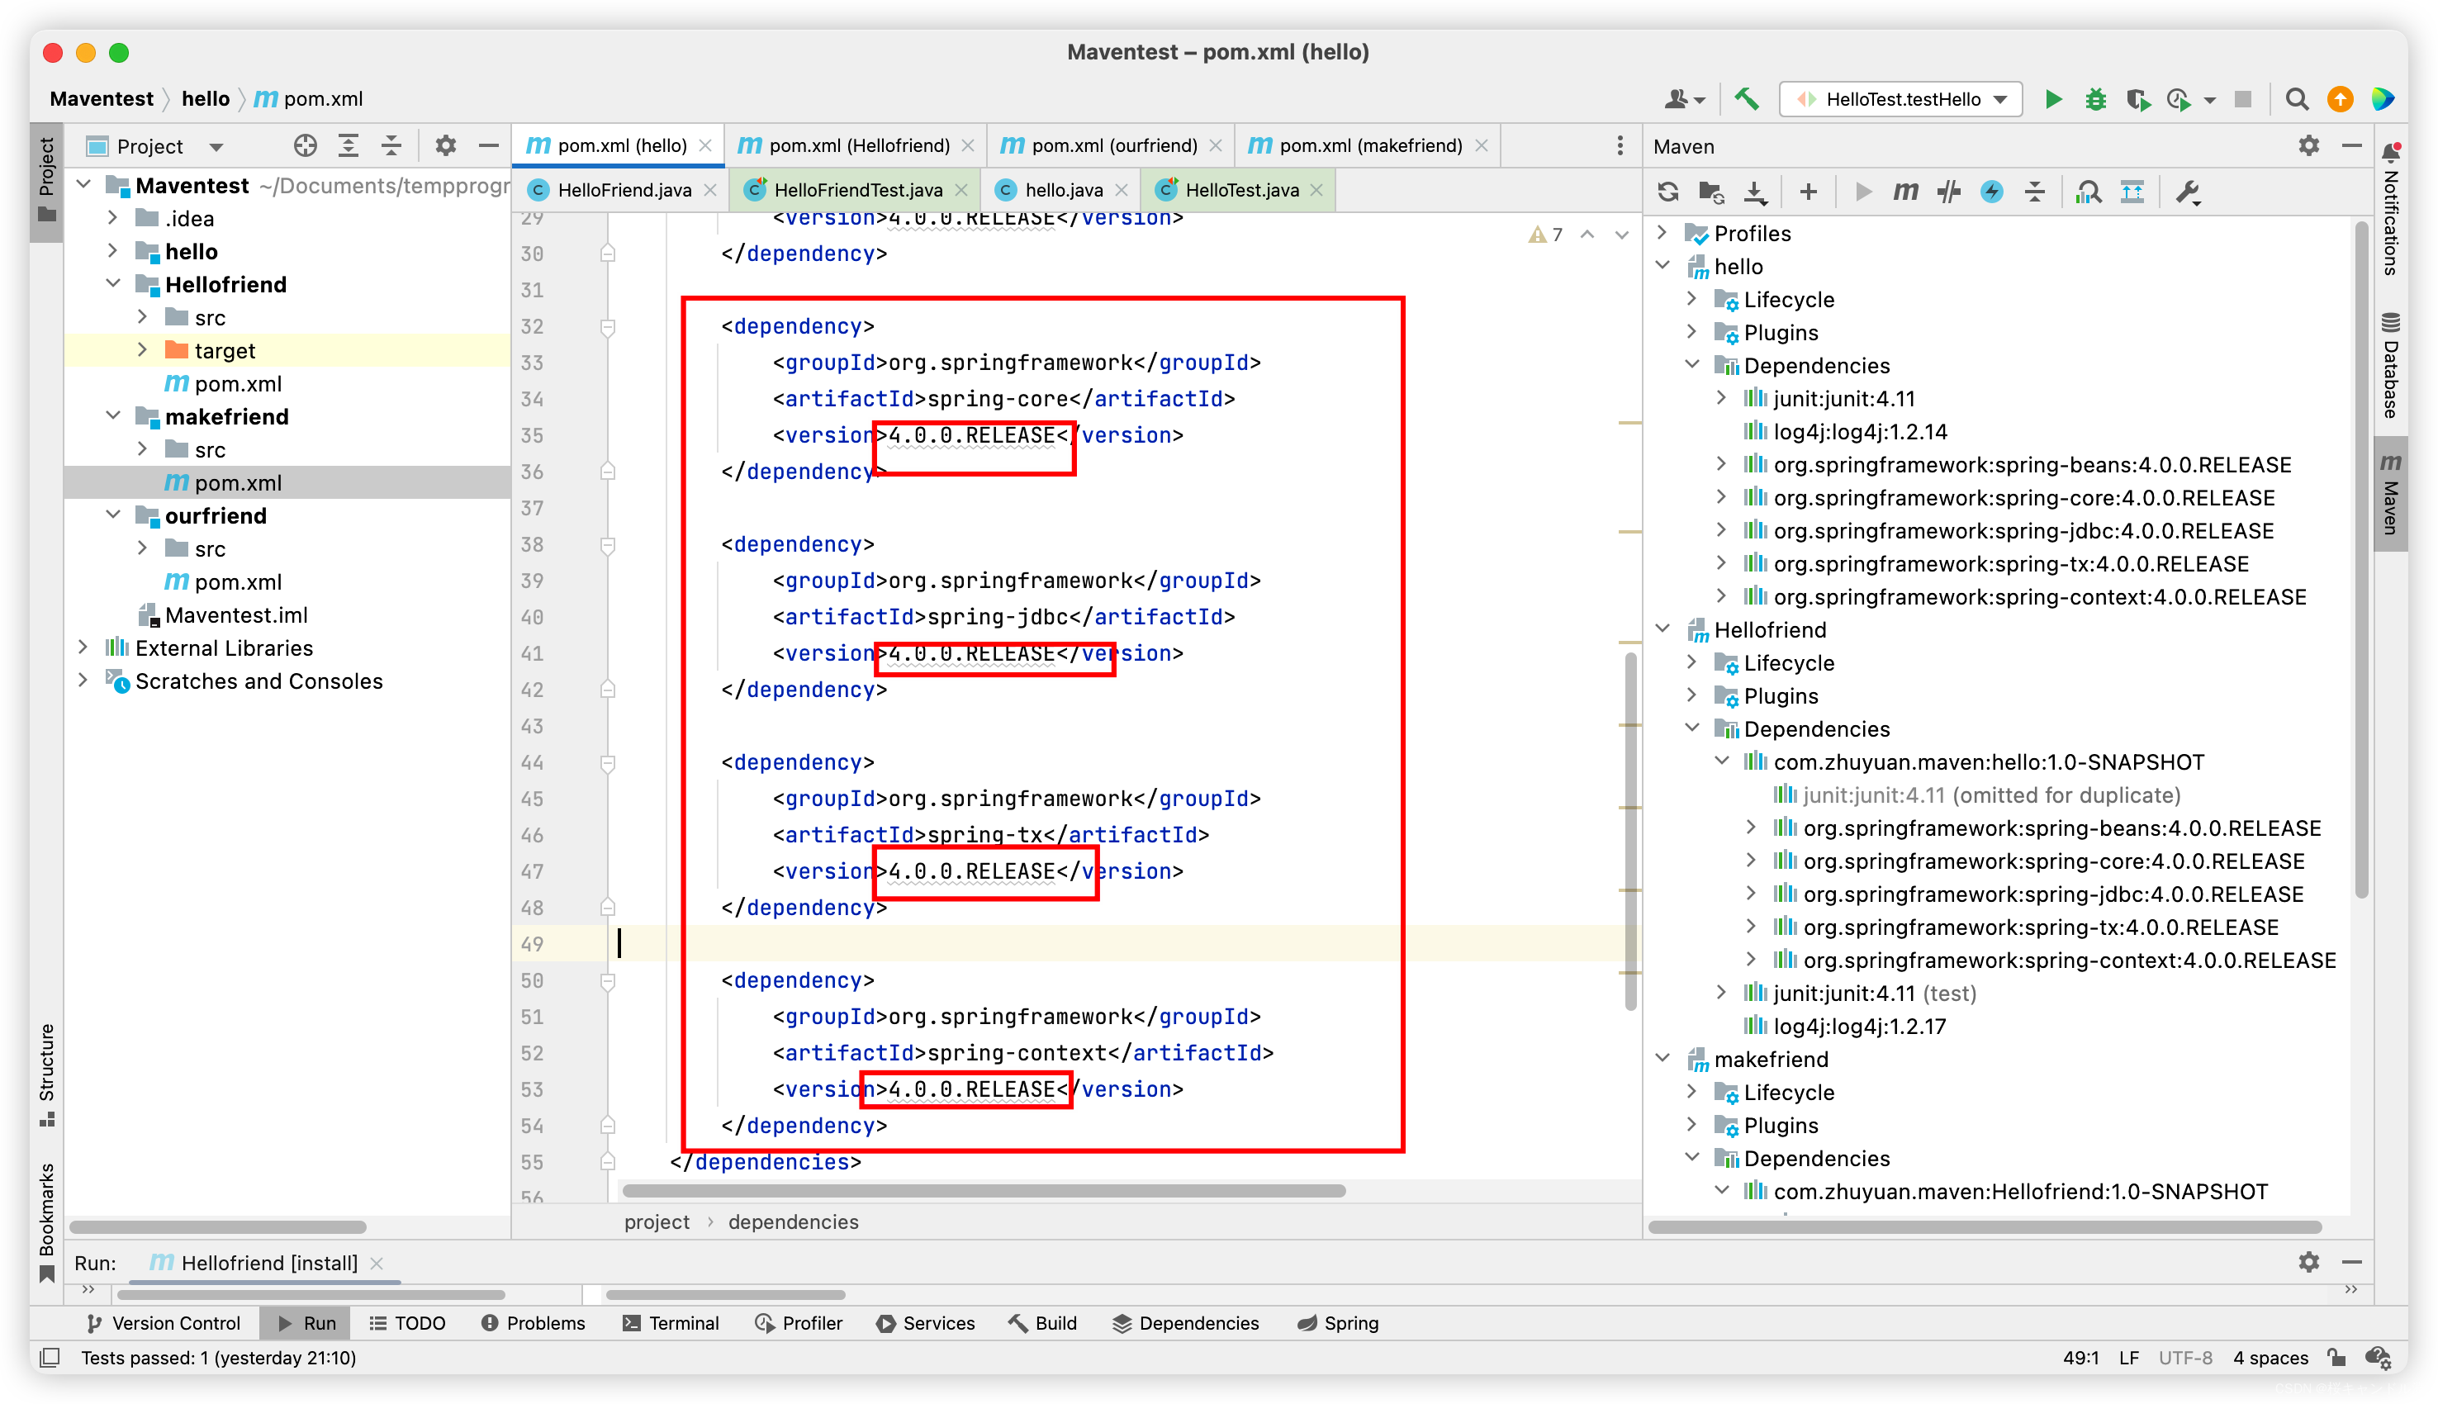Click the Build project hammer icon
The height and width of the screenshot is (1404, 2438).
[x=1746, y=99]
